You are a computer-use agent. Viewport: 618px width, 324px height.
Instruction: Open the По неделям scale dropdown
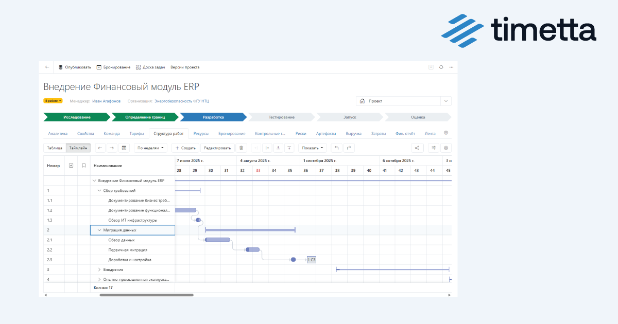tap(151, 148)
